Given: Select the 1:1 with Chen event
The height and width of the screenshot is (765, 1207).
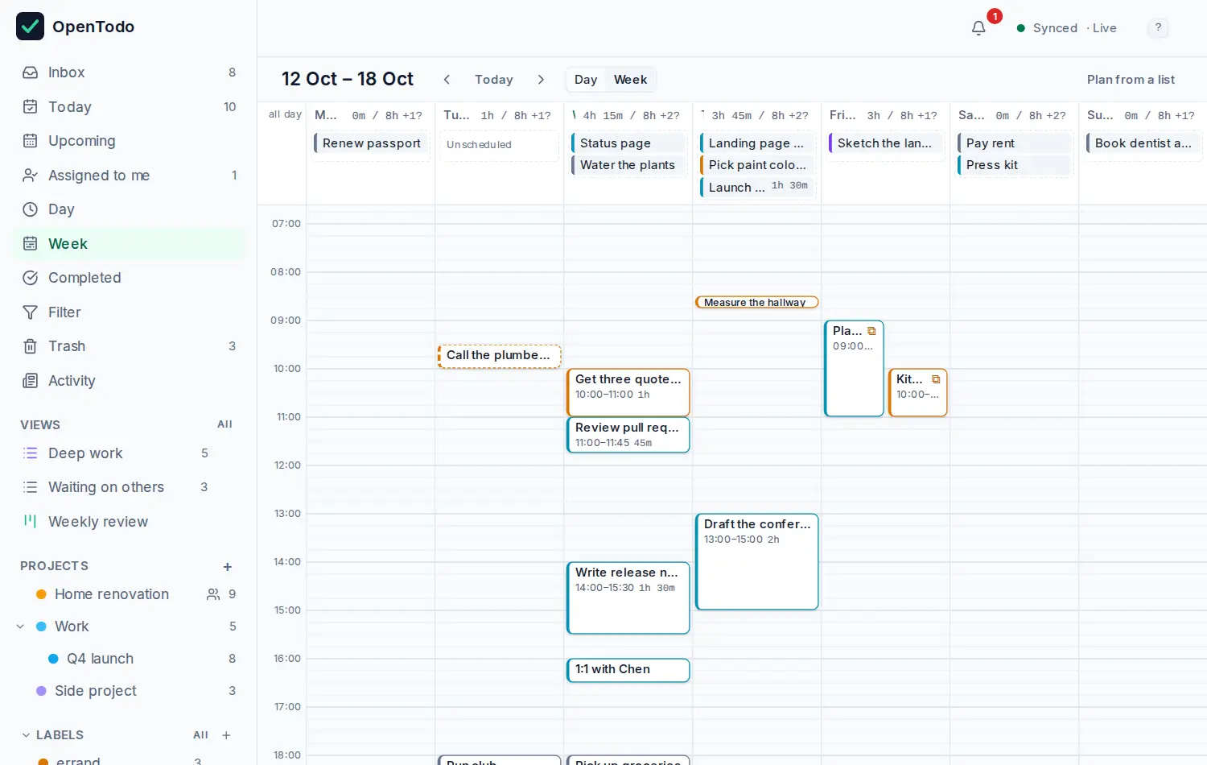Looking at the screenshot, I should [x=628, y=670].
